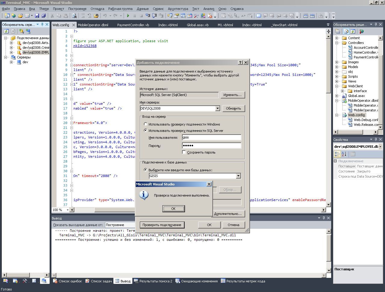Toggle auto-hide pin on Solution Explorer panel
385x292 pixels.
(x=376, y=24)
